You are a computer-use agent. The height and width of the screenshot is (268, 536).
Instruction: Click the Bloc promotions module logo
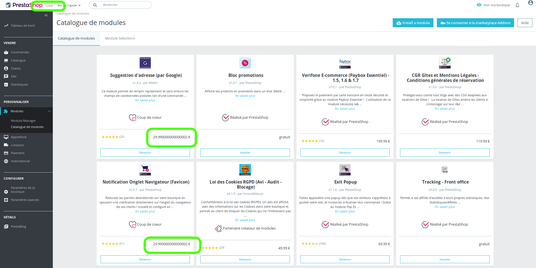[x=245, y=63]
